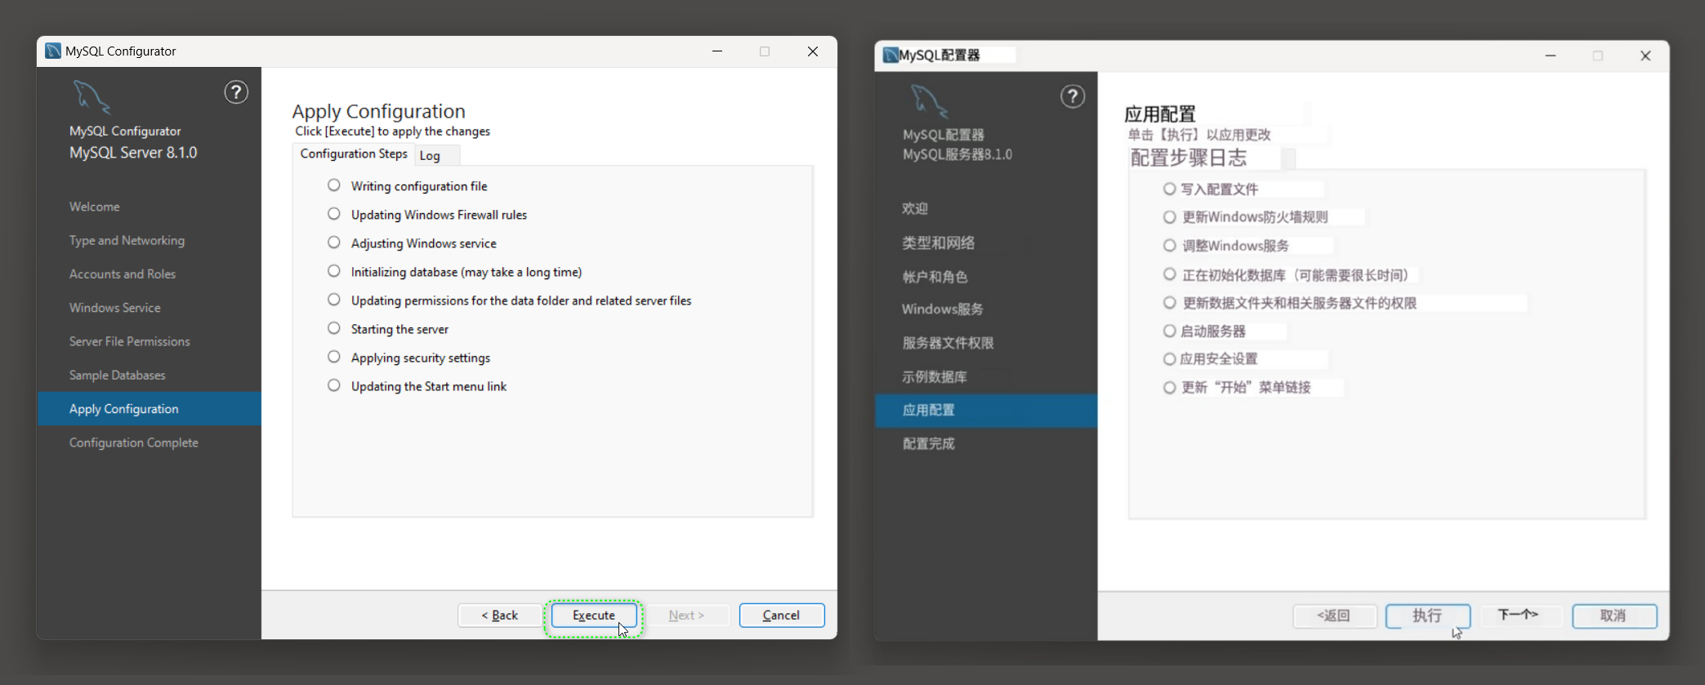Click the Execute button

point(594,615)
